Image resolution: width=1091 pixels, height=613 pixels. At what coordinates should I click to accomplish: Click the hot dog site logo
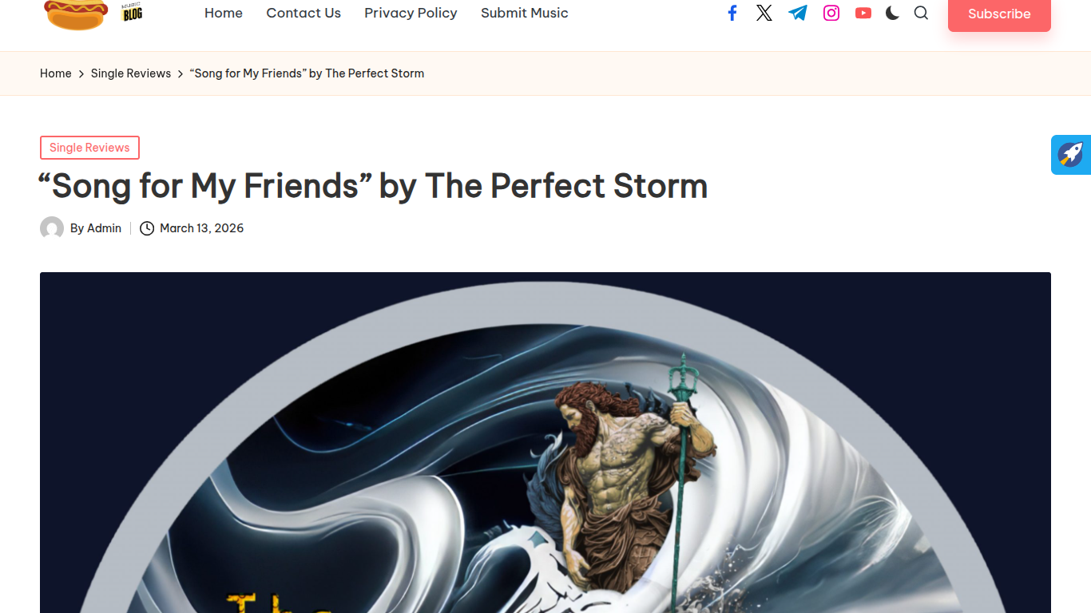[93, 14]
